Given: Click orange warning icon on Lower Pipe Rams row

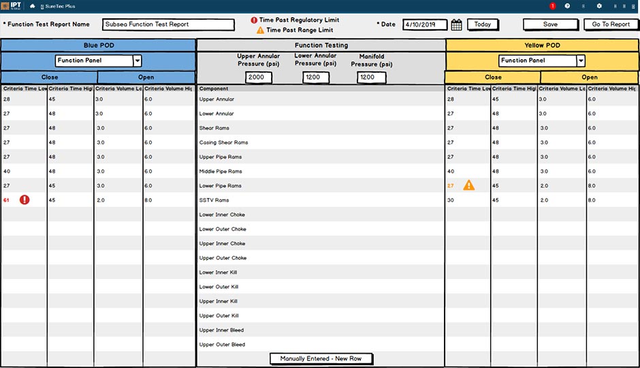Looking at the screenshot, I should 469,185.
